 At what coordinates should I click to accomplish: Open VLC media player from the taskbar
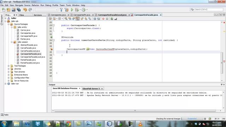pos(140,124)
